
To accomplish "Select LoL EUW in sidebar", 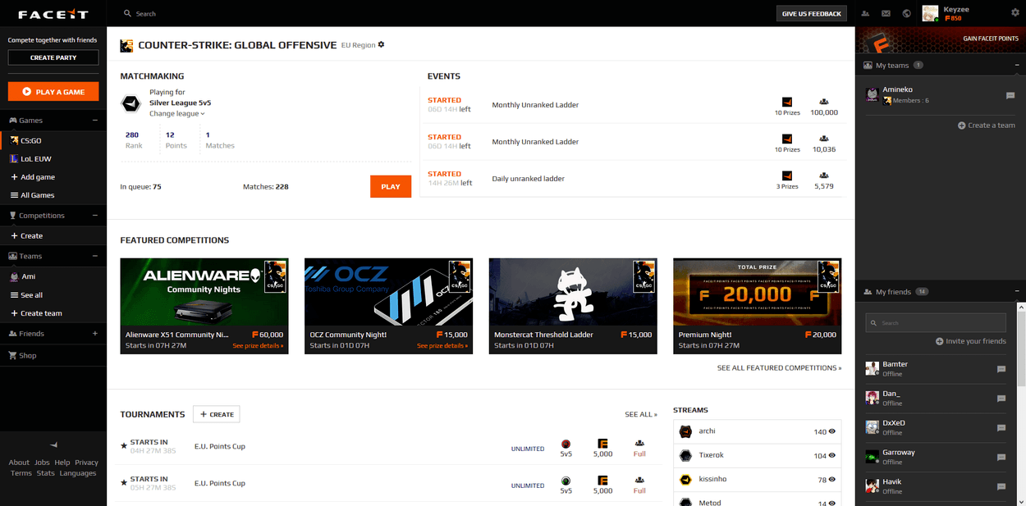I will (x=53, y=158).
